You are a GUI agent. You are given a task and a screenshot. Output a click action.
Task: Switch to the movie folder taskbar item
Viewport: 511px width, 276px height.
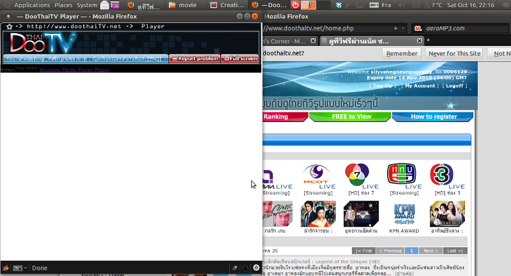pyautogui.click(x=183, y=5)
